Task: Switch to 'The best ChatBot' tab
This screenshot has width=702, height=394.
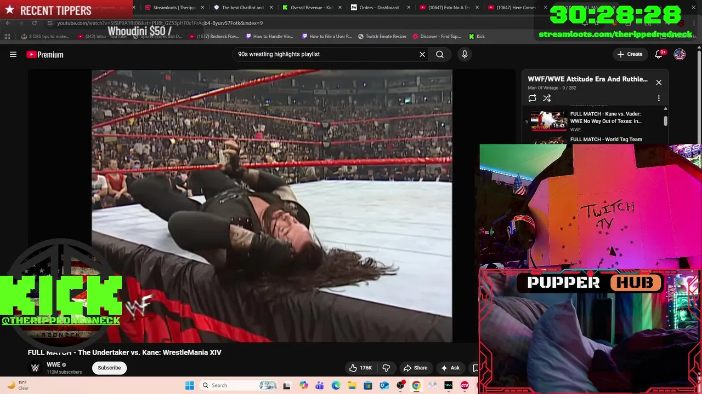Action: click(242, 8)
